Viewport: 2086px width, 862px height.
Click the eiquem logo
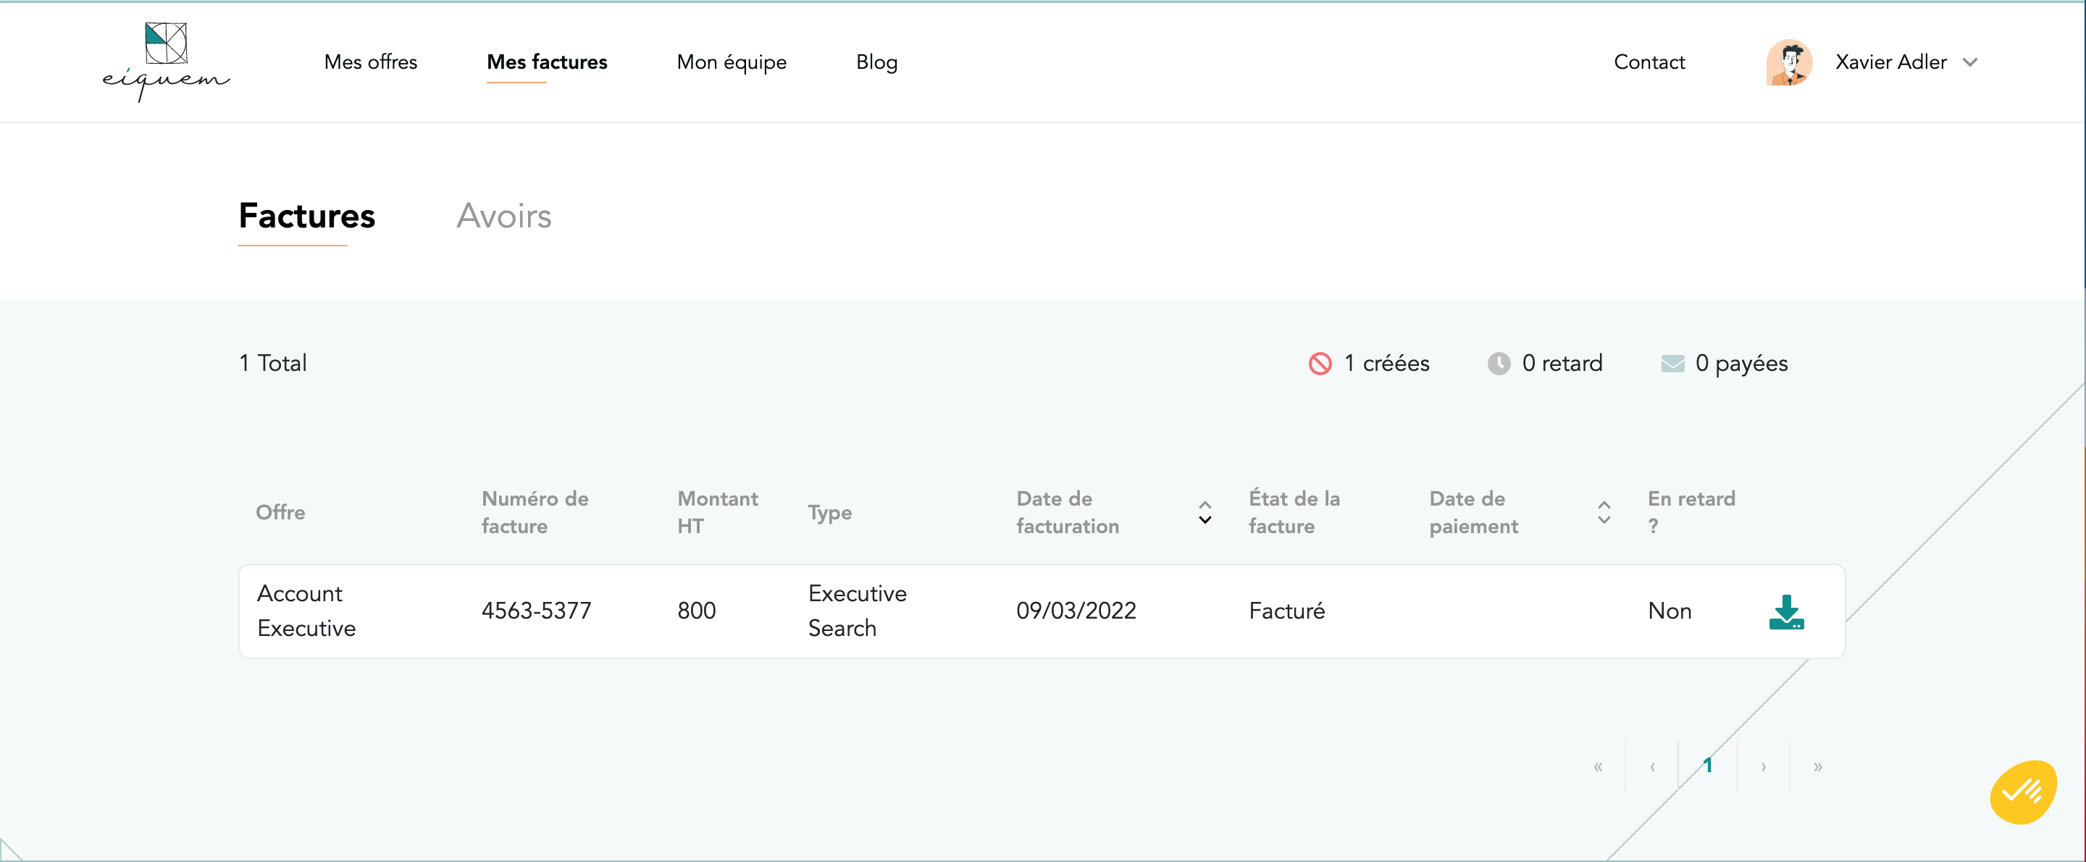pos(166,62)
